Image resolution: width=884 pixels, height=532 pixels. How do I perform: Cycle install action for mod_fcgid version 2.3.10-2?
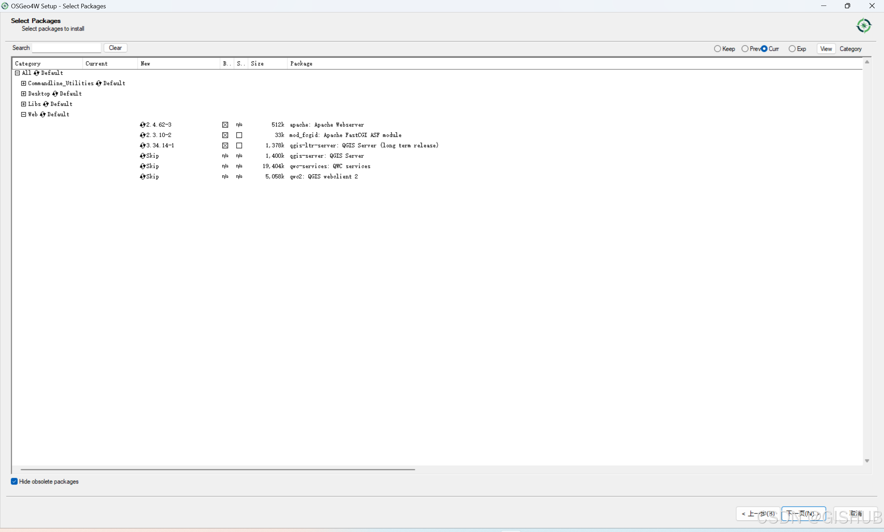143,135
